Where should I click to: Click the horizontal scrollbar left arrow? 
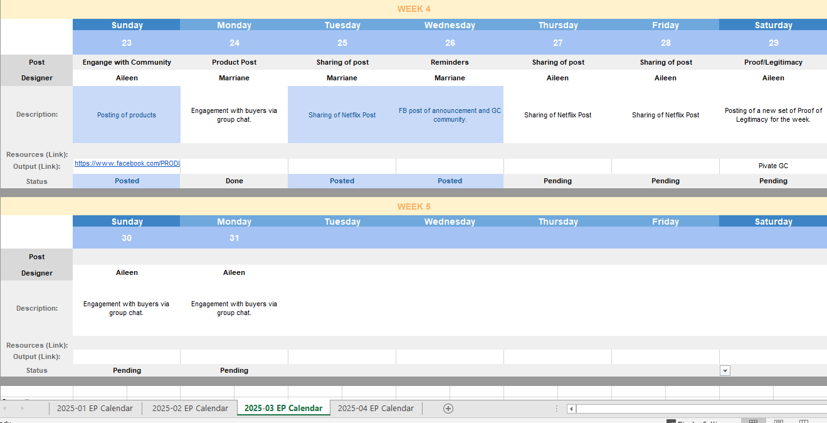click(571, 409)
